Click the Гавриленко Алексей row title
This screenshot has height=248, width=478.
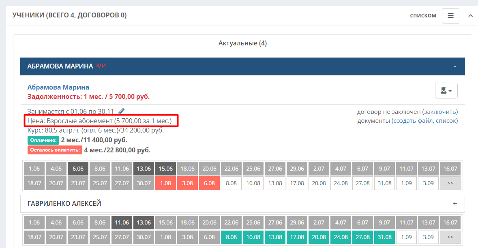[x=64, y=203]
